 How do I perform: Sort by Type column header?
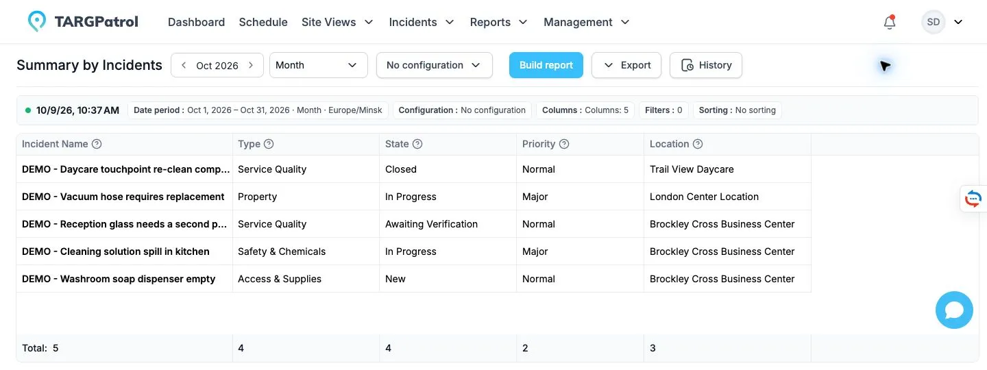pyautogui.click(x=249, y=144)
